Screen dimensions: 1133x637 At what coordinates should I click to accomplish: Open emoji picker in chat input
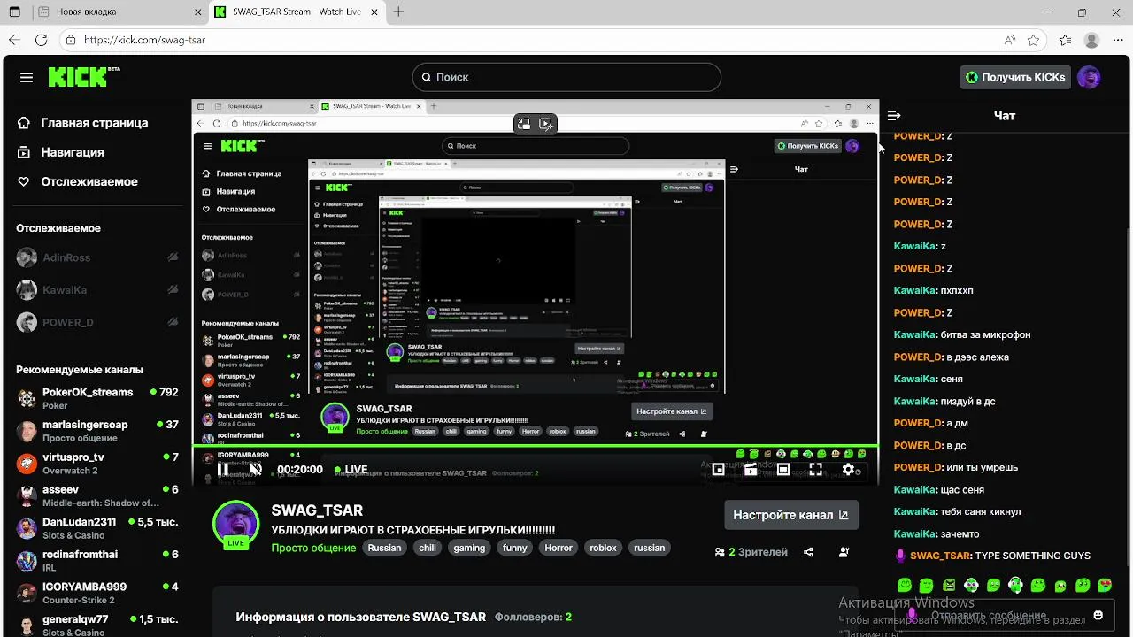[1098, 615]
